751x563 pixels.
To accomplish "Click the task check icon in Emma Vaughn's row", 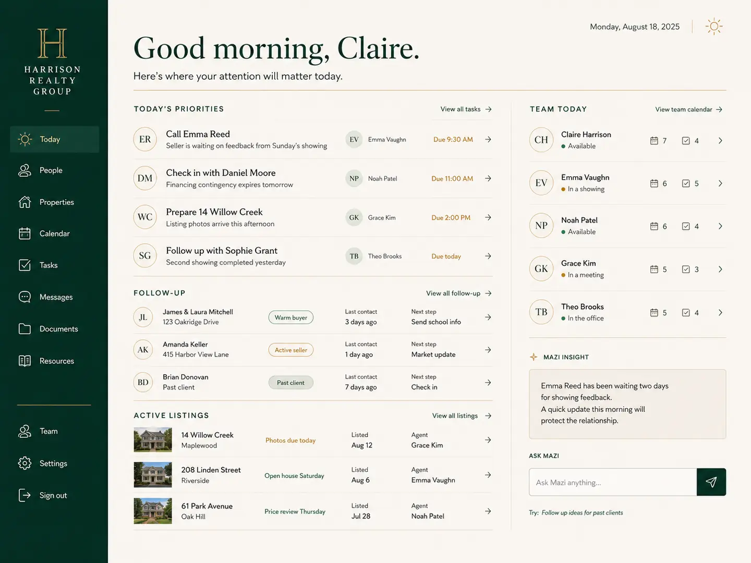I will tap(686, 183).
